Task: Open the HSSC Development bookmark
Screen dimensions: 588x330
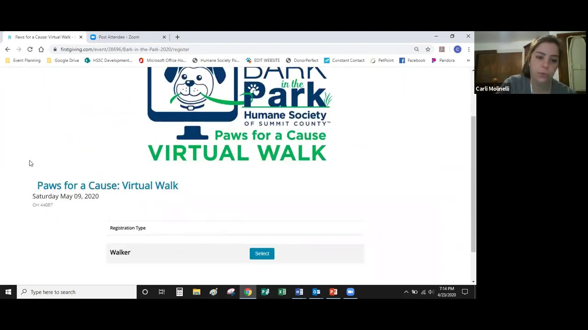Action: [108, 60]
